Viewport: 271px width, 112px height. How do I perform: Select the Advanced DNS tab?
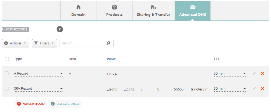tap(193, 11)
